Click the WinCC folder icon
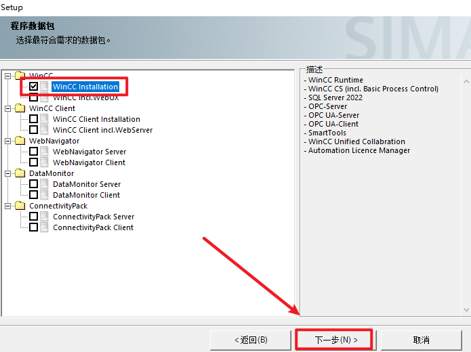Image resolution: width=471 pixels, height=352 pixels. [x=19, y=76]
